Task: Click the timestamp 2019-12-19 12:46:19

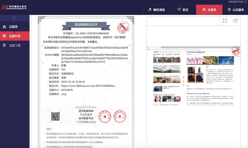Action: pyautogui.click(x=73, y=82)
